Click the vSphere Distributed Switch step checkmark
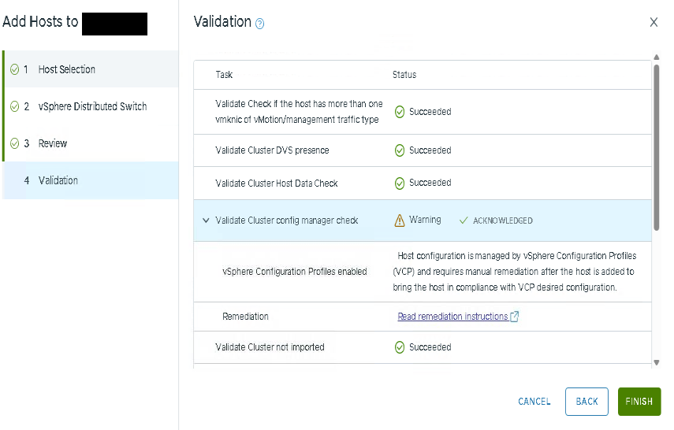Image resolution: width=674 pixels, height=430 pixels. pos(14,106)
